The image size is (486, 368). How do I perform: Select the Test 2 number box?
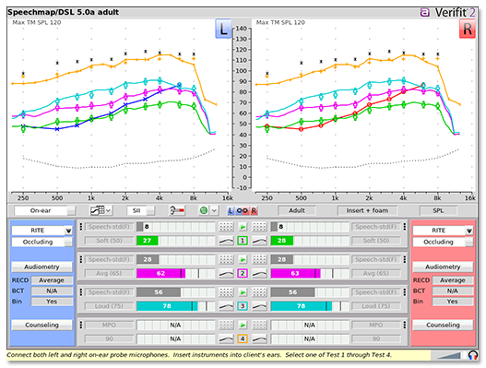click(x=243, y=273)
